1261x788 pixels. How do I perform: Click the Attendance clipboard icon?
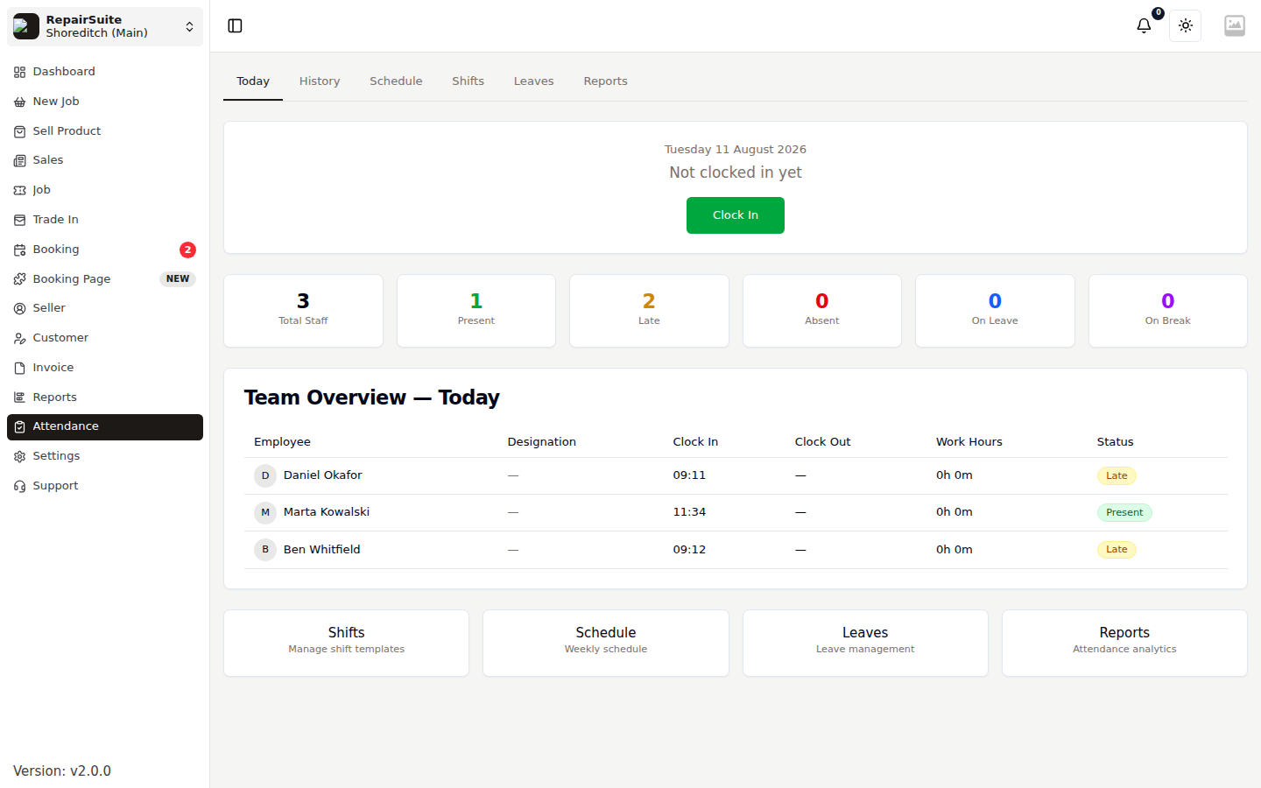pyautogui.click(x=19, y=426)
